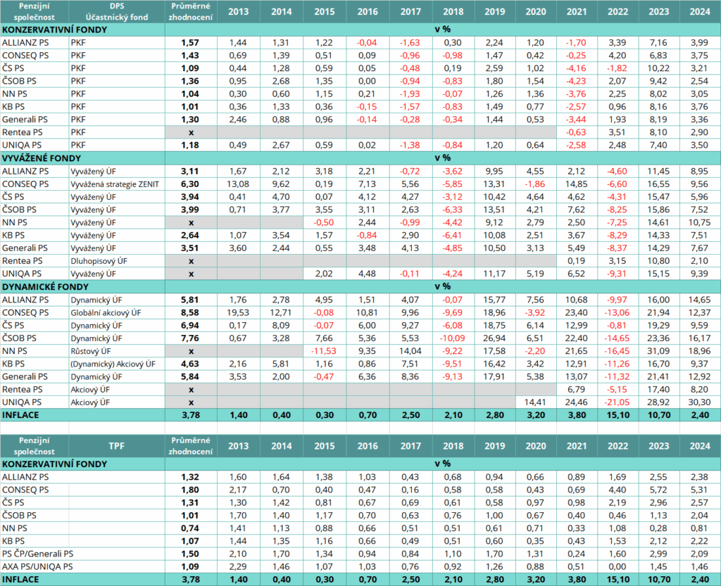This screenshot has width=721, height=586.
Task: Click the CONSEQ Globální akciový average 8,58
Action: [190, 313]
